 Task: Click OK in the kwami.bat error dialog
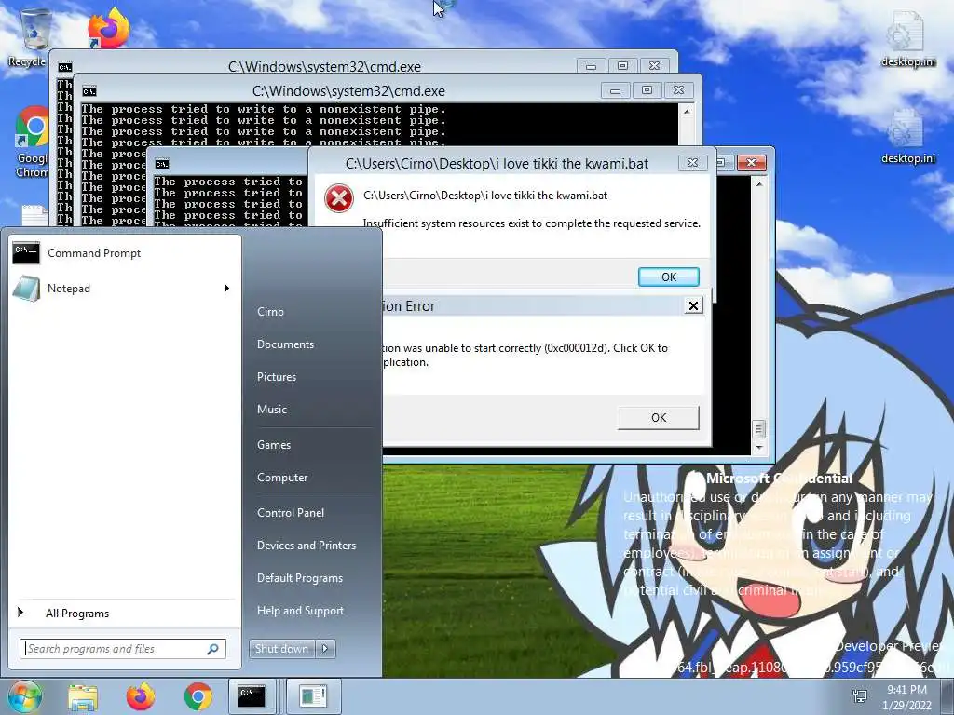point(669,277)
